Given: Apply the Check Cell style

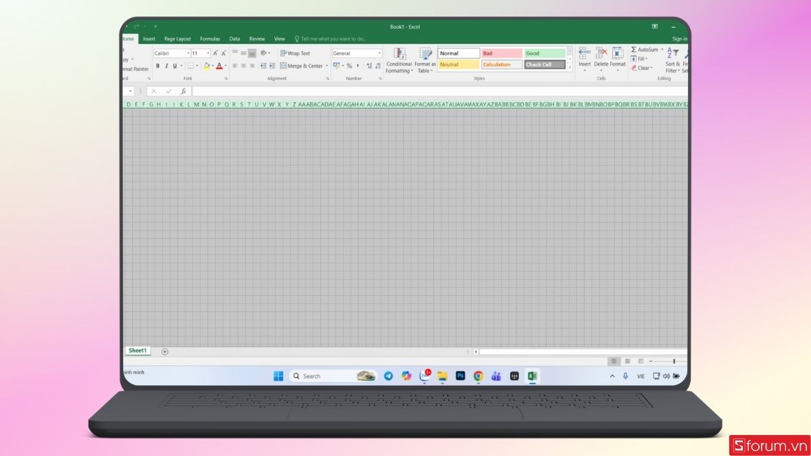Looking at the screenshot, I should (x=545, y=65).
